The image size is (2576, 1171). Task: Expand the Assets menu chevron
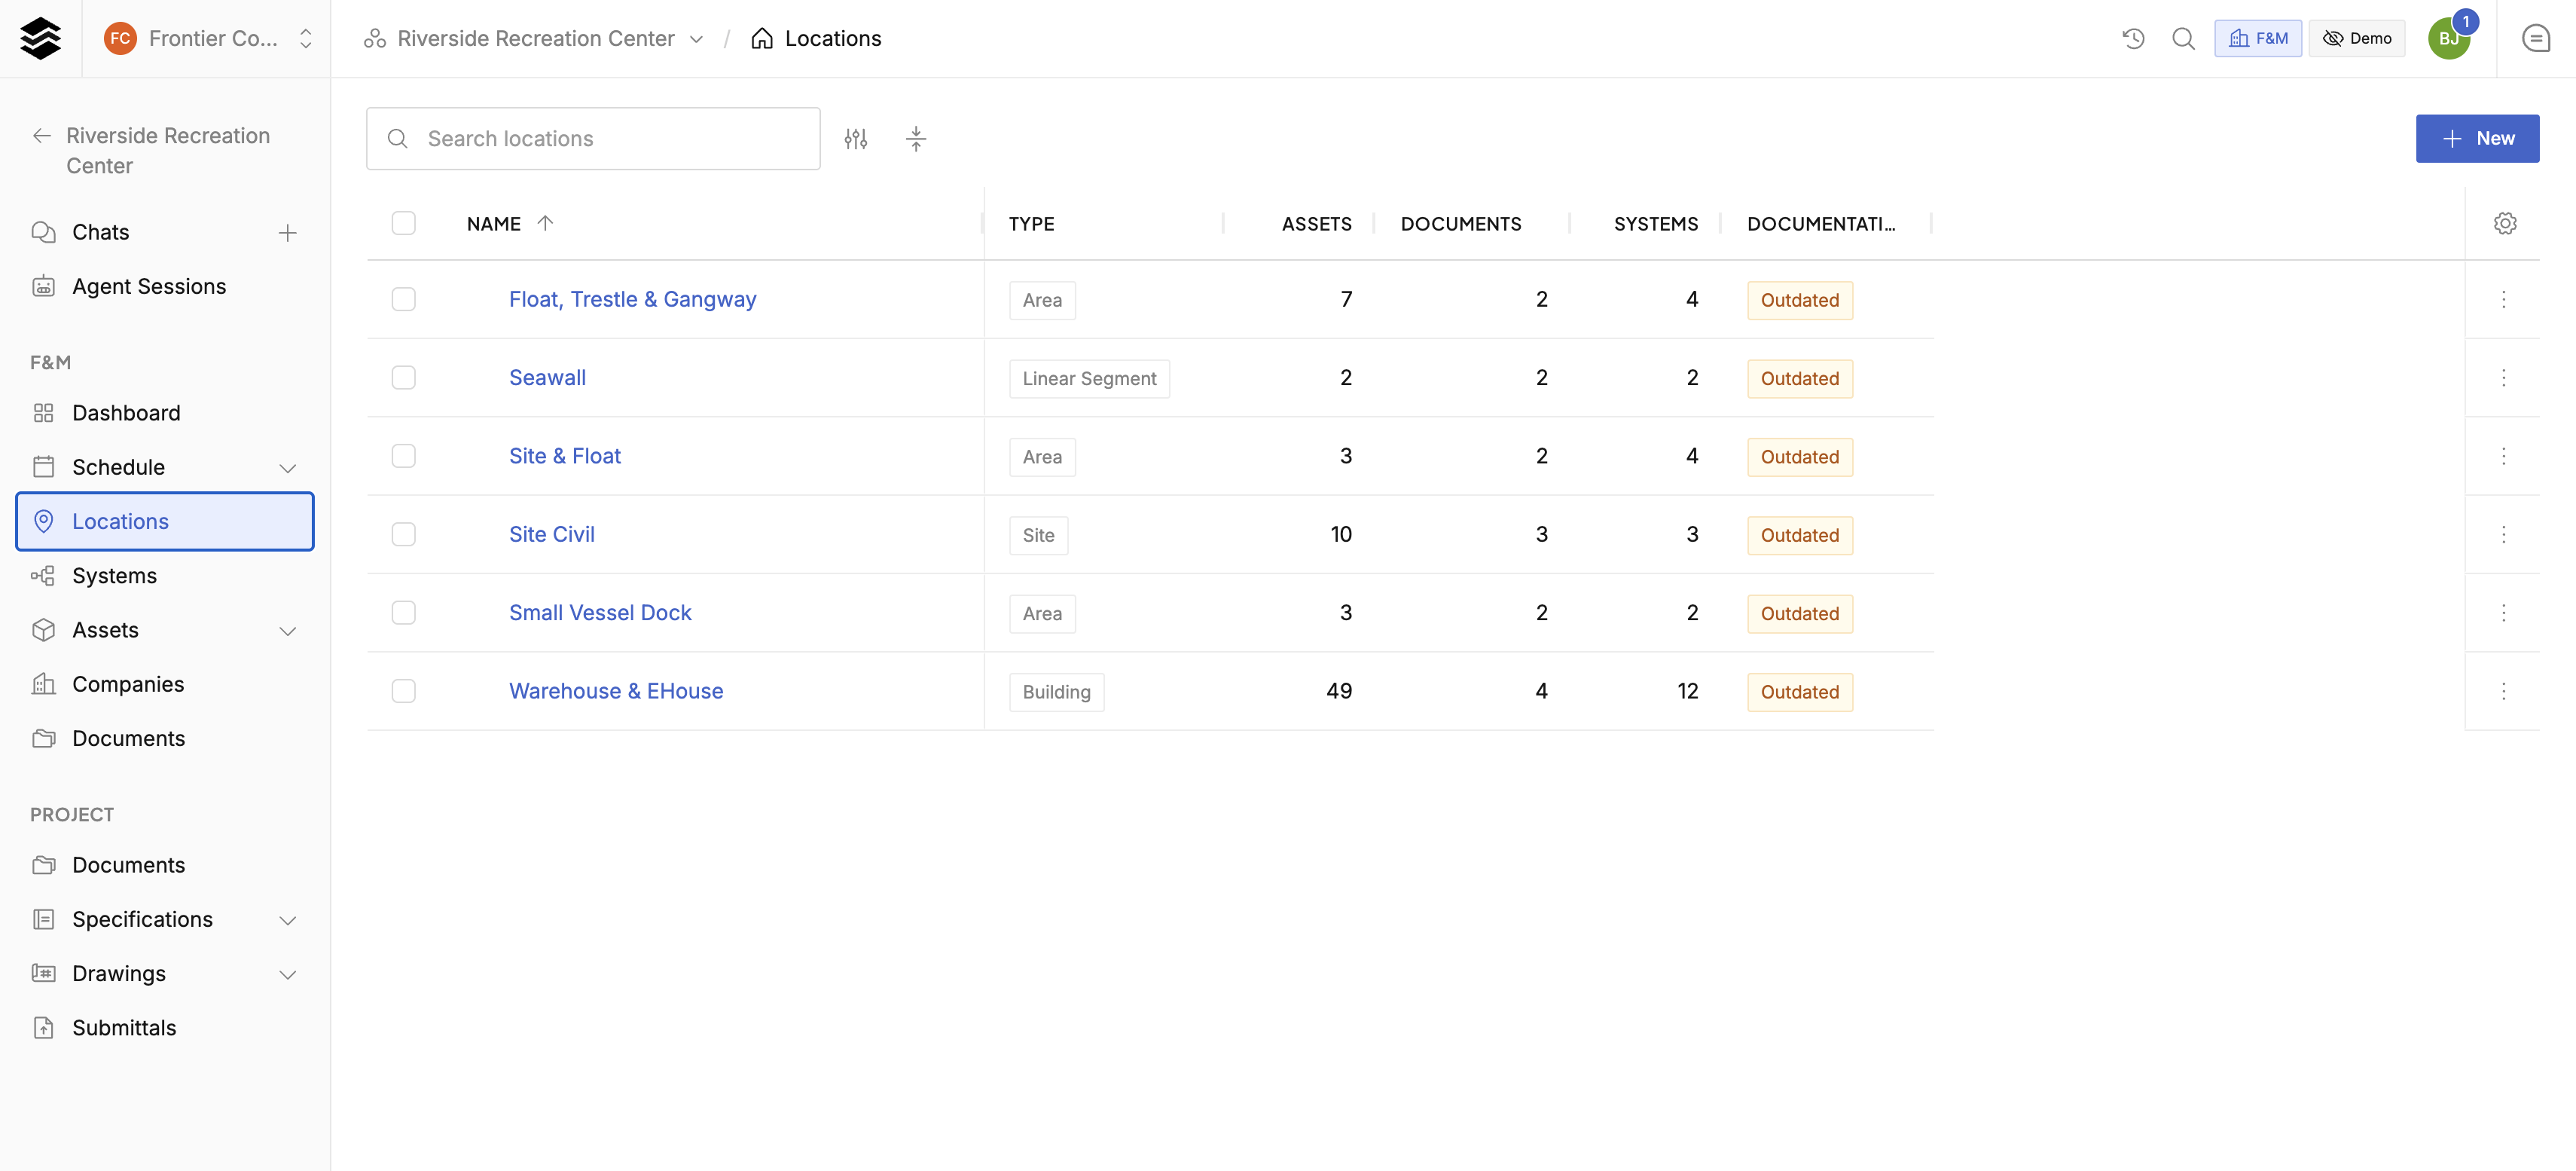click(288, 631)
